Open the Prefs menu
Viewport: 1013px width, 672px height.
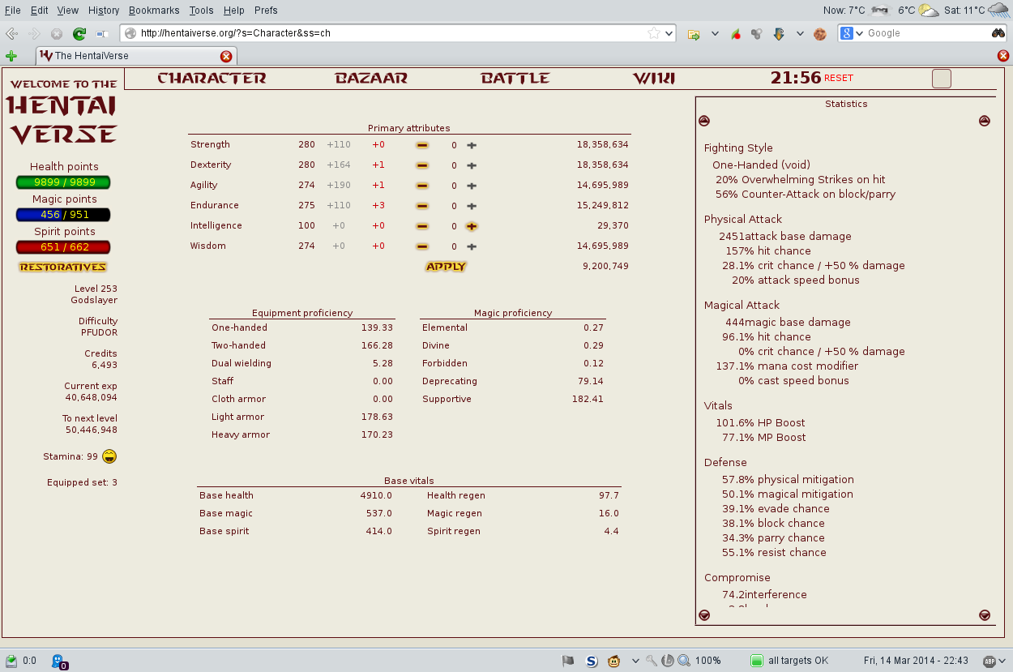pyautogui.click(x=266, y=11)
